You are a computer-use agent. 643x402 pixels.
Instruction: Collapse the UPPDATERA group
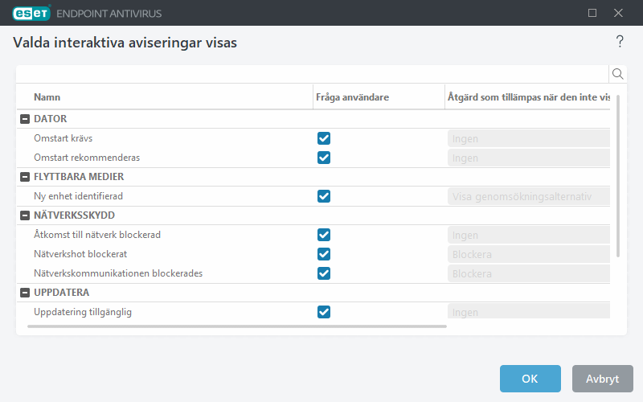[x=24, y=293]
